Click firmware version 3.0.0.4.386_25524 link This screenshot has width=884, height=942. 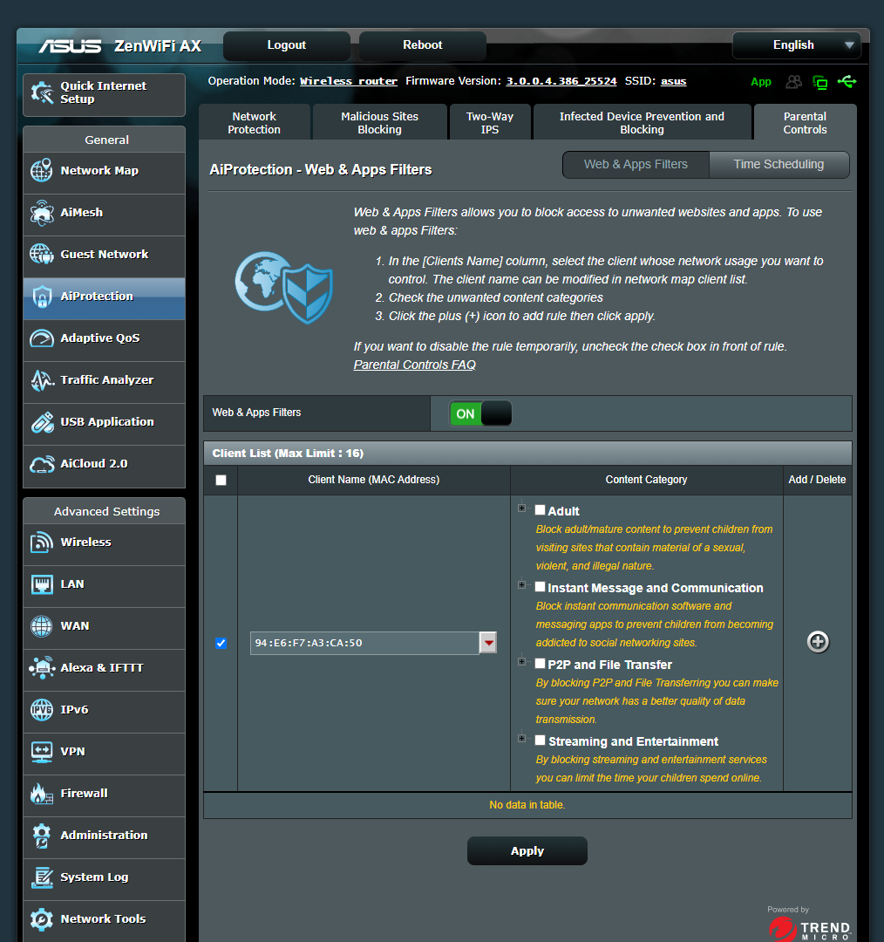point(561,81)
